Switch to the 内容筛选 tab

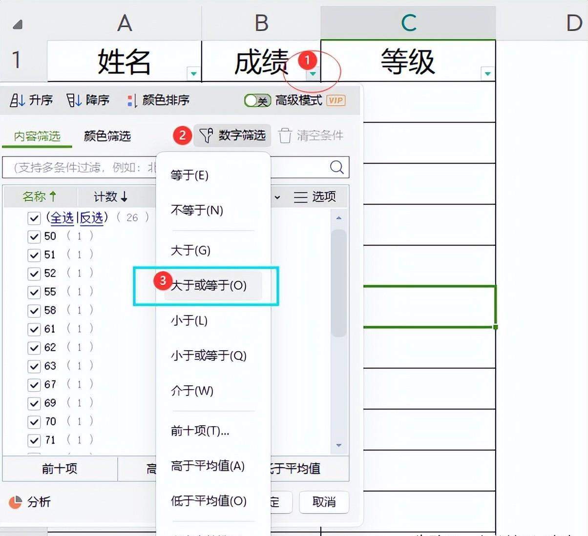(37, 136)
